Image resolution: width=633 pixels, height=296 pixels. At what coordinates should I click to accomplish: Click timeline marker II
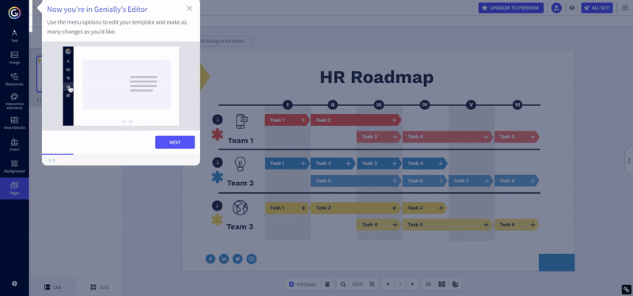(x=332, y=105)
